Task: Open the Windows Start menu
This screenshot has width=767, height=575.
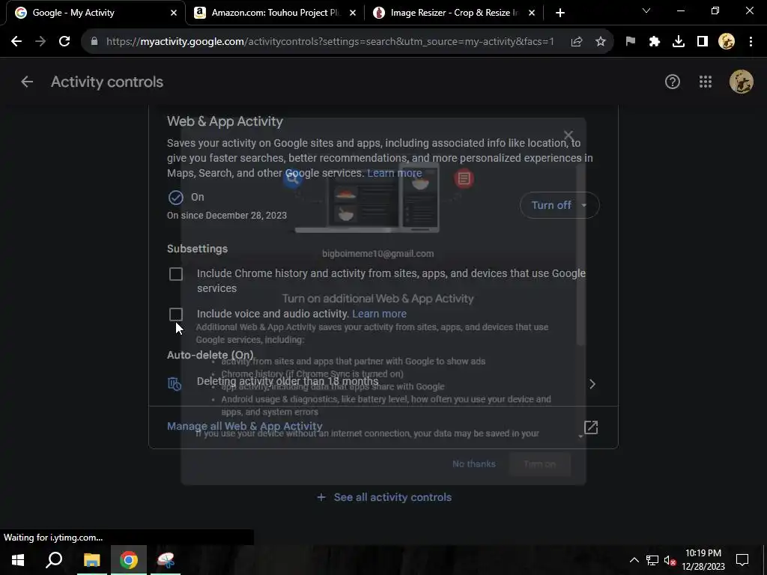Action: click(18, 560)
